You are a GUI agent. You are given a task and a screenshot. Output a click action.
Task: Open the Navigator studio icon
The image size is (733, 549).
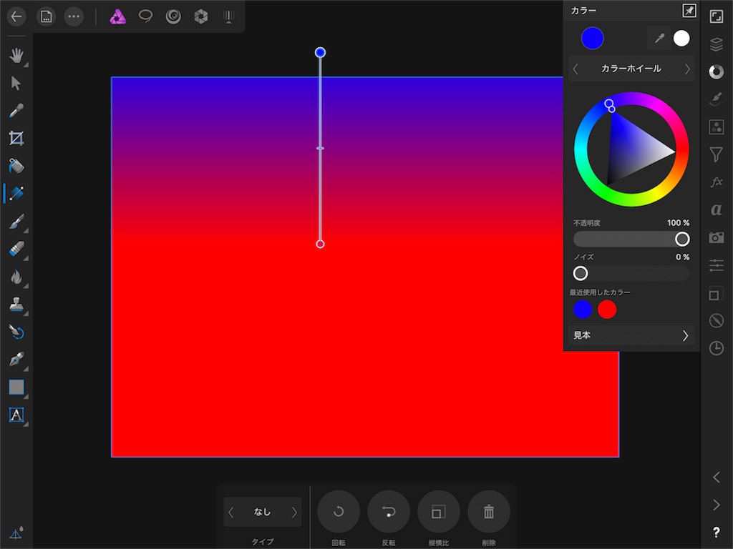tap(716, 17)
